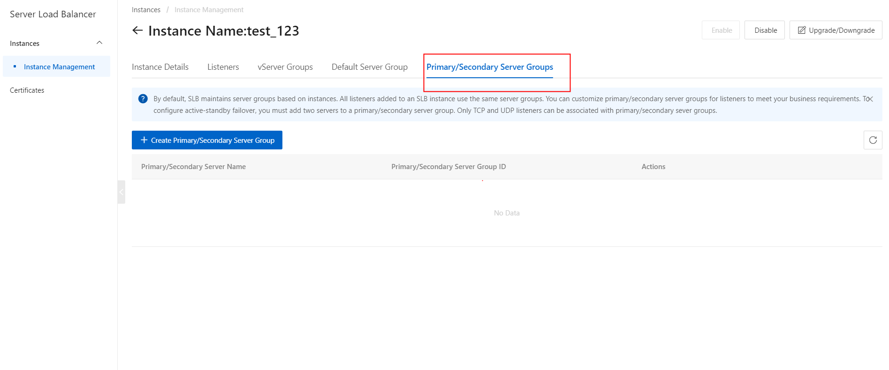The image size is (889, 370).
Task: Click Server Load Balancer title
Action: (x=53, y=14)
